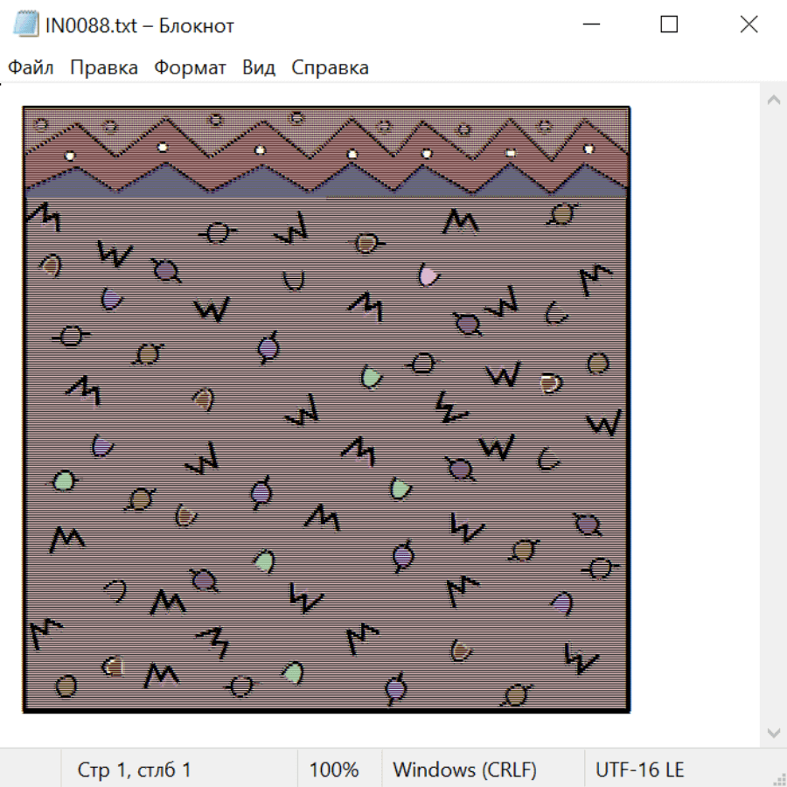Viewport: 787px width, 787px height.
Task: Click the UTF-16 LE encoding indicator
Action: 639,770
